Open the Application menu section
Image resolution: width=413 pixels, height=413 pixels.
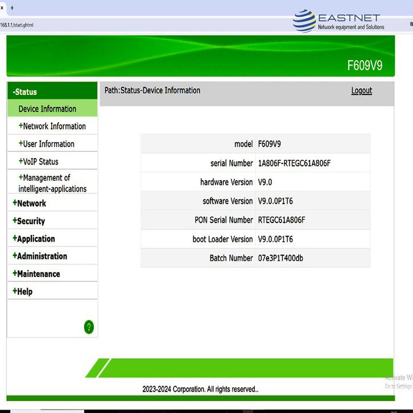coord(34,238)
